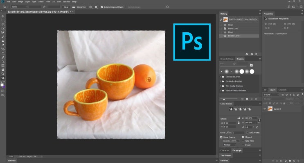Select the Horizontal Type tool

tap(3, 53)
